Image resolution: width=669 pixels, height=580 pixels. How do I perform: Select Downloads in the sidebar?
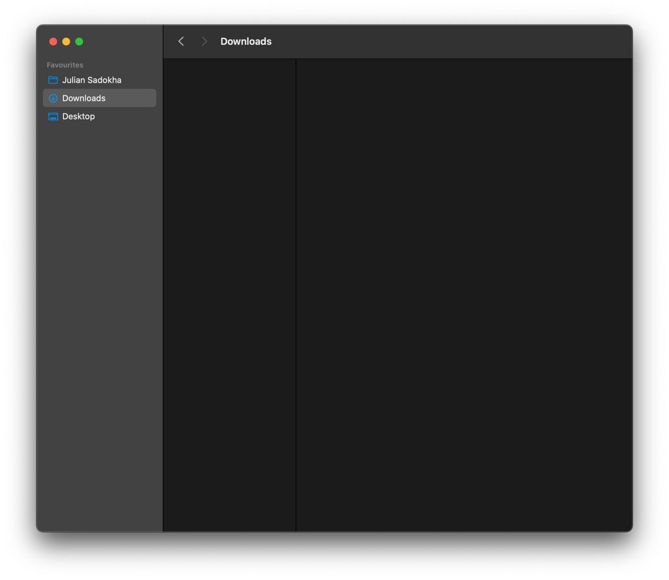(x=99, y=98)
